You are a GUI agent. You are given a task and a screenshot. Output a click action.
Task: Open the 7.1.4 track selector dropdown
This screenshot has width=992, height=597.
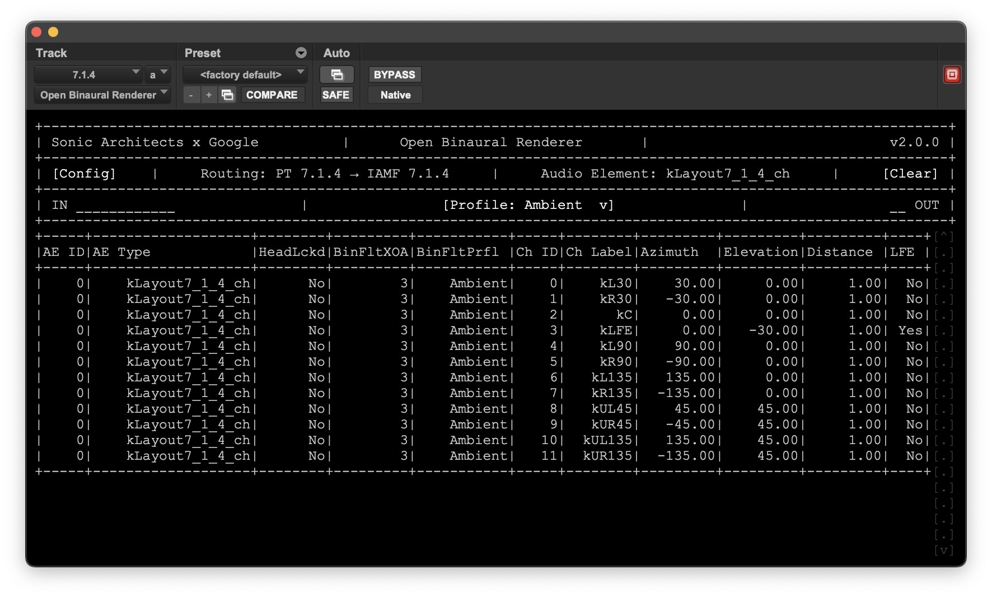(x=87, y=74)
